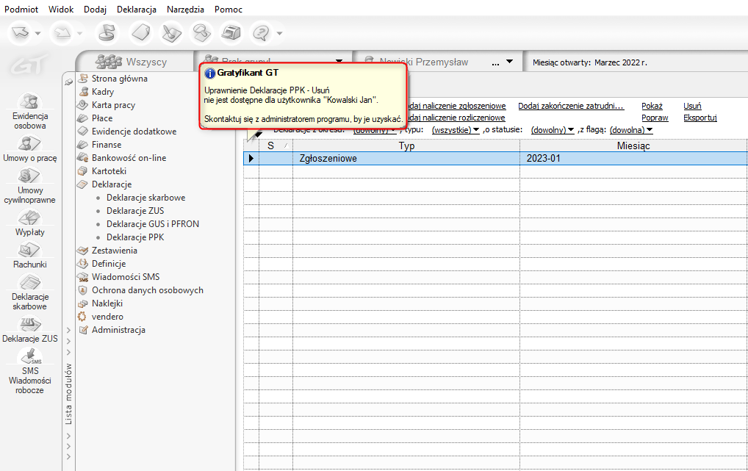Image resolution: width=748 pixels, height=471 pixels.
Task: Select Deklaracje ZUS in module list
Action: (x=135, y=211)
